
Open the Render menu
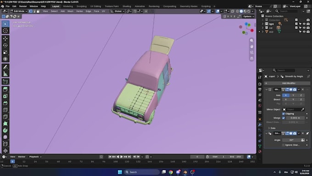[23, 6]
